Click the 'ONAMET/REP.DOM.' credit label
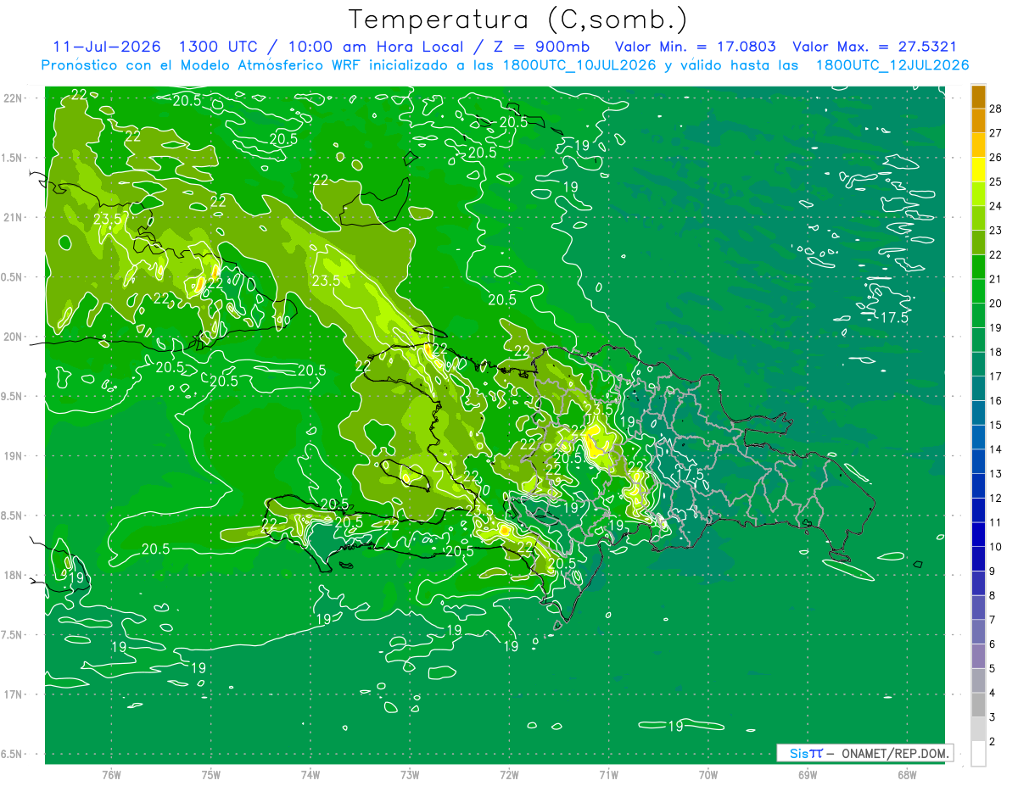The height and width of the screenshot is (786, 1018). (895, 753)
